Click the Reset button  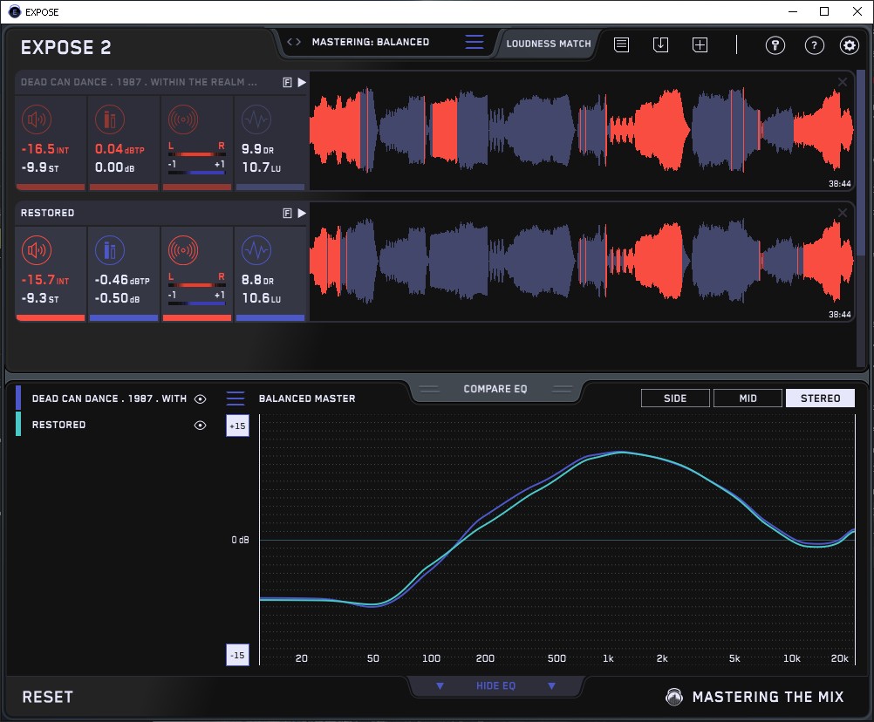pyautogui.click(x=47, y=697)
